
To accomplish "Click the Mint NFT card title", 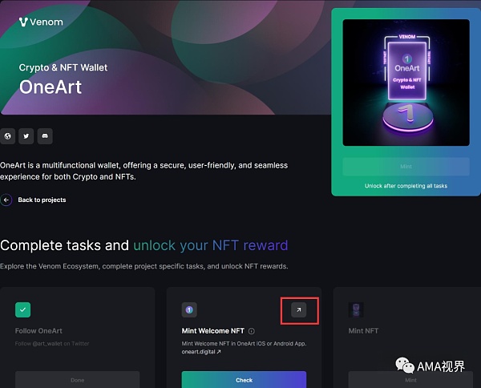I will (x=363, y=331).
